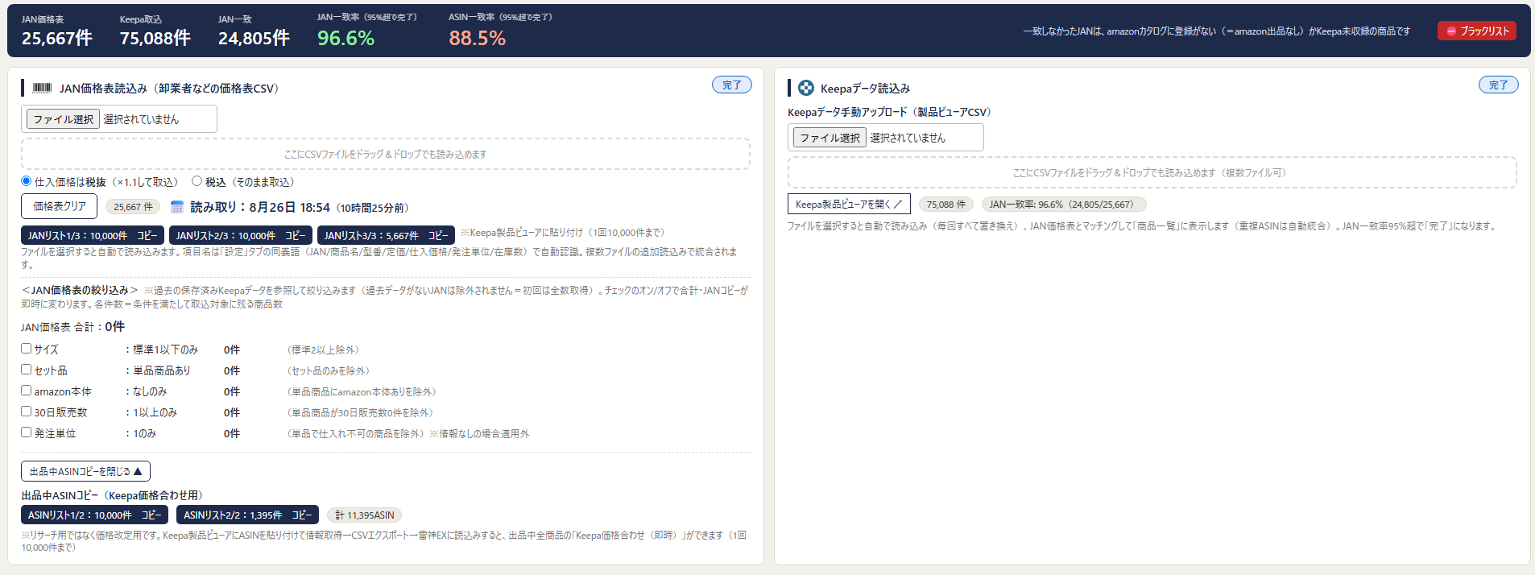Screen dimensions: 1535x575
Task: Click the <JAN価格表の絞り込み> heading
Action: tap(80, 290)
